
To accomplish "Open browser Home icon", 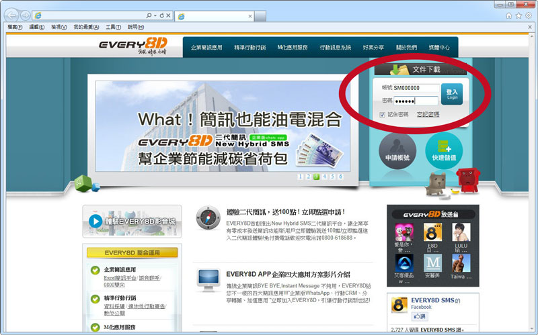I will point(509,15).
